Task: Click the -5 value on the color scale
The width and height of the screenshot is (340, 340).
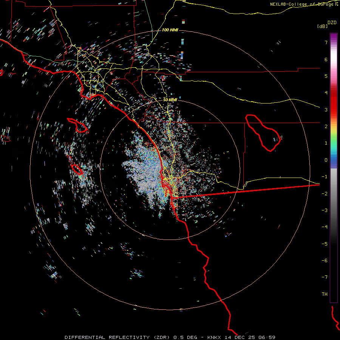Action: [x=325, y=244]
